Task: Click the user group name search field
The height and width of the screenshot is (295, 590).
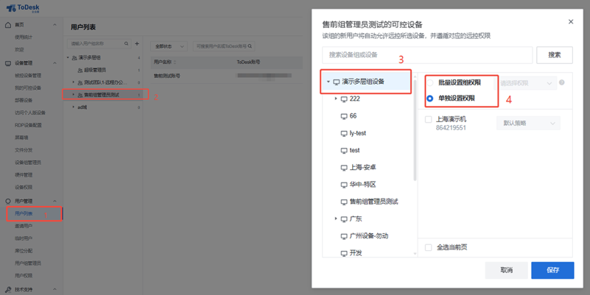Action: 99,43
